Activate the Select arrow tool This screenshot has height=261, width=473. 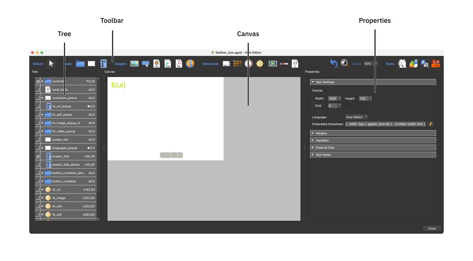point(51,63)
